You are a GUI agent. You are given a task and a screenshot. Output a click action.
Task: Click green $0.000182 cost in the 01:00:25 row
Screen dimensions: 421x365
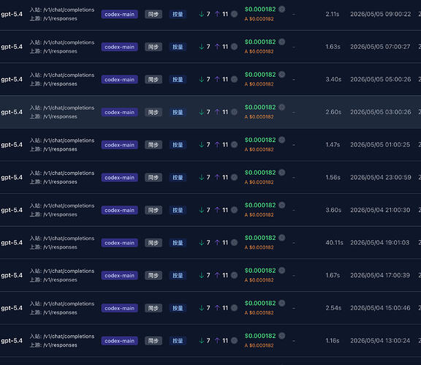260,140
